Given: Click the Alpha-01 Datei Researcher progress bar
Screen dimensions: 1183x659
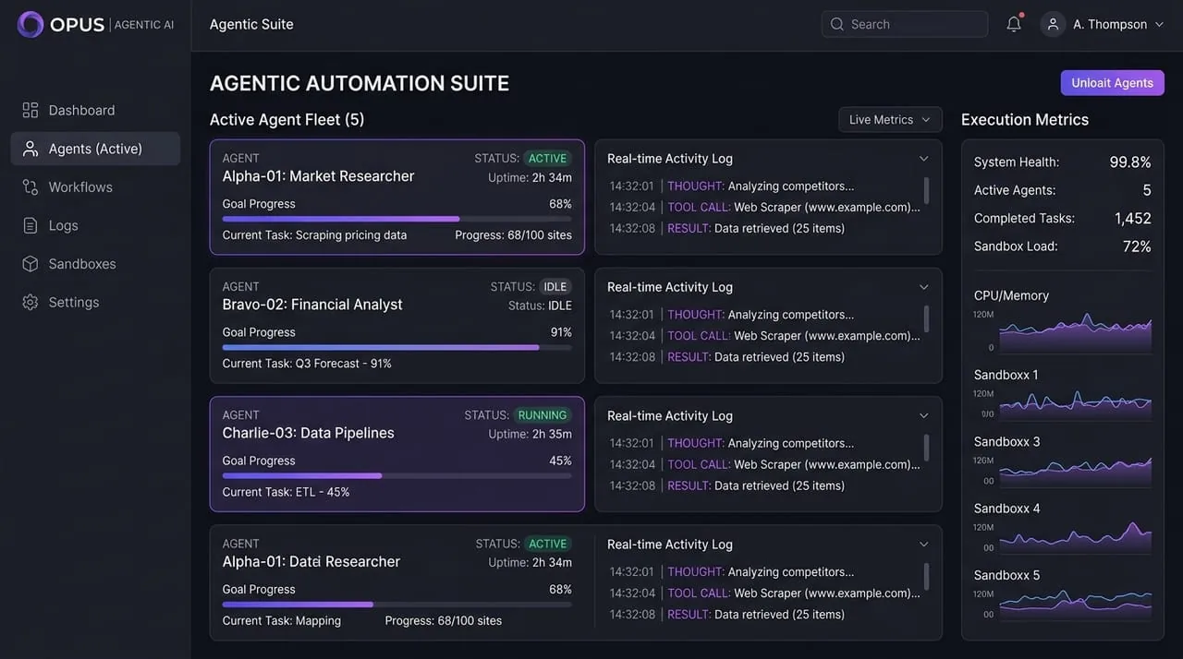Looking at the screenshot, I should point(396,605).
